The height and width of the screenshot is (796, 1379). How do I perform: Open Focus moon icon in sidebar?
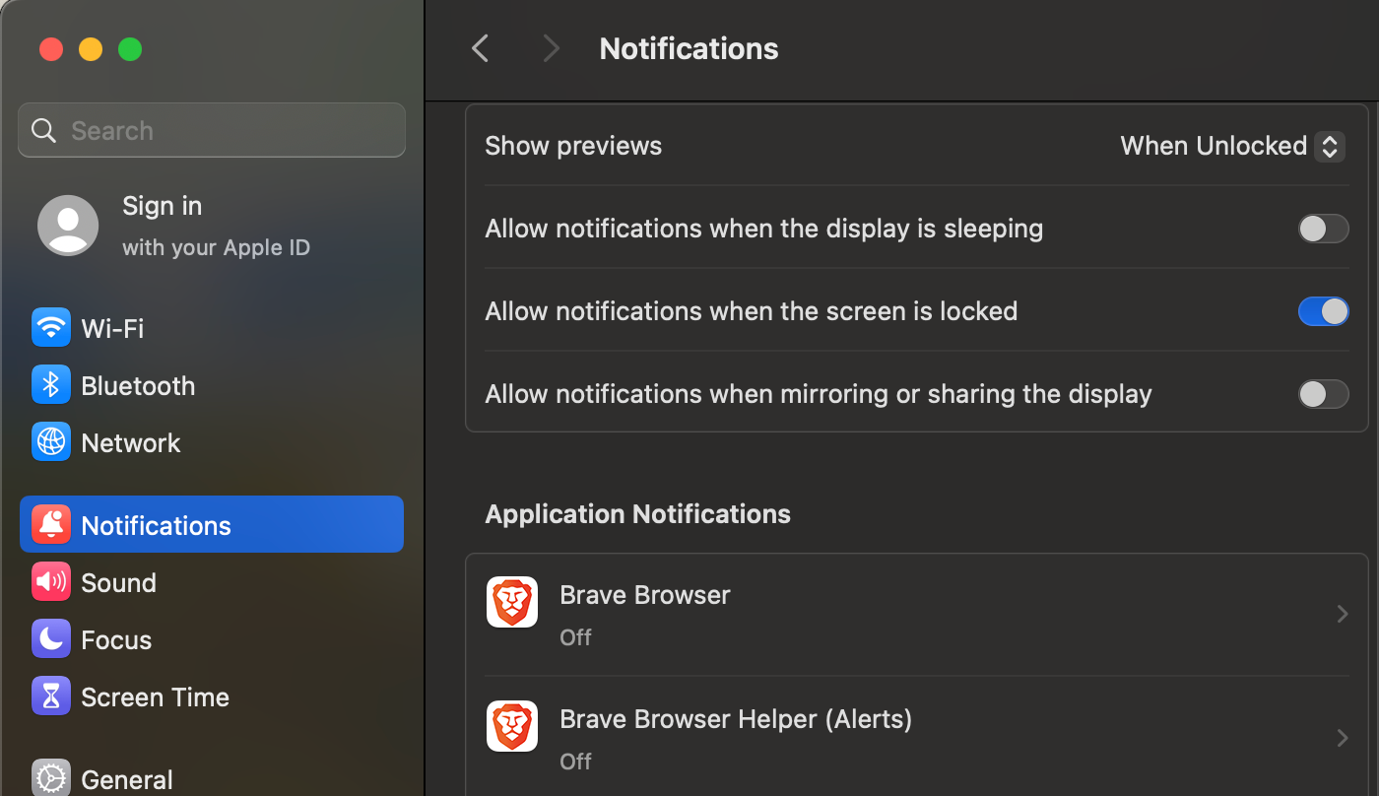pos(51,639)
